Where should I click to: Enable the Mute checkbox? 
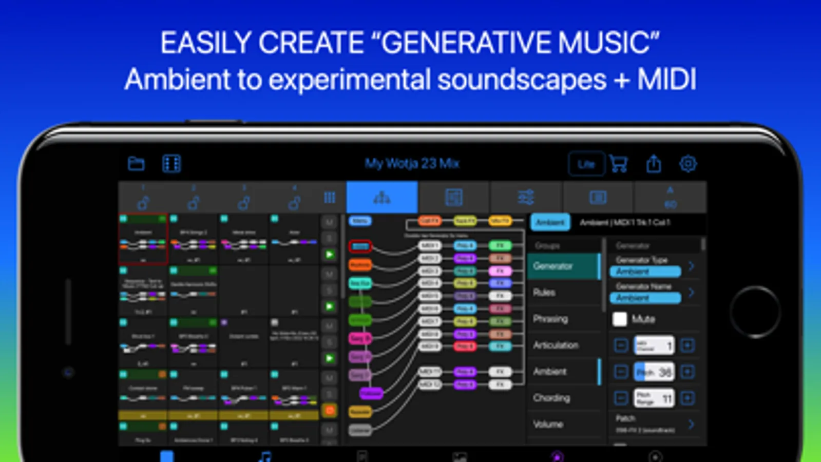(x=620, y=319)
